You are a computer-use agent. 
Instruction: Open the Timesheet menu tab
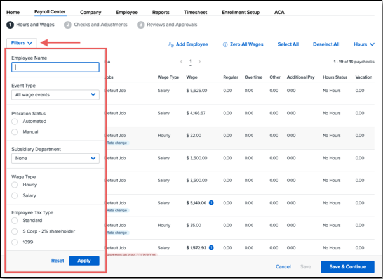pos(194,12)
